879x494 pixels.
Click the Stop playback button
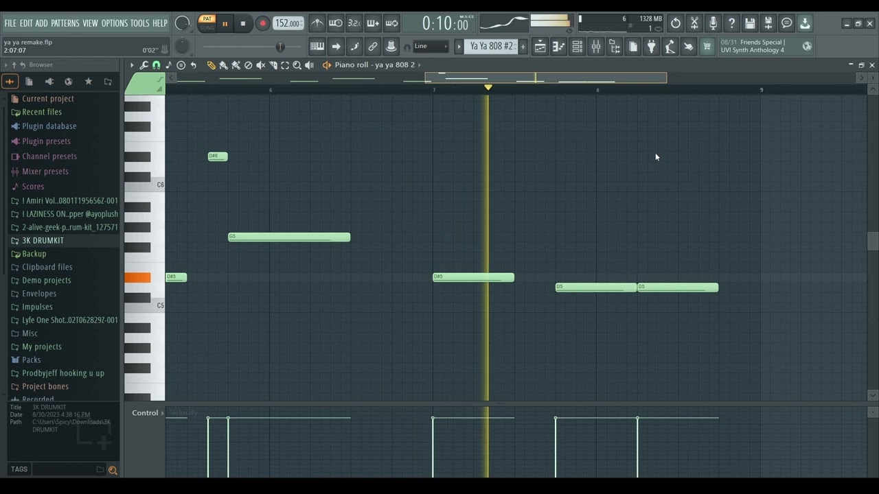coord(243,23)
